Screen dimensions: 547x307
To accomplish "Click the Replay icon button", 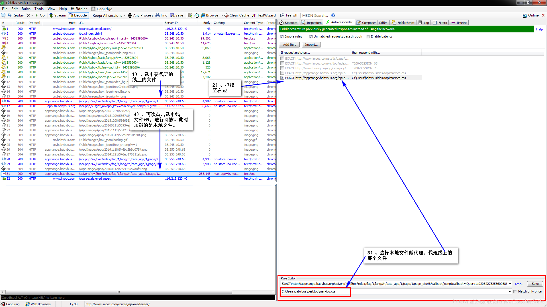I will 11,15.
